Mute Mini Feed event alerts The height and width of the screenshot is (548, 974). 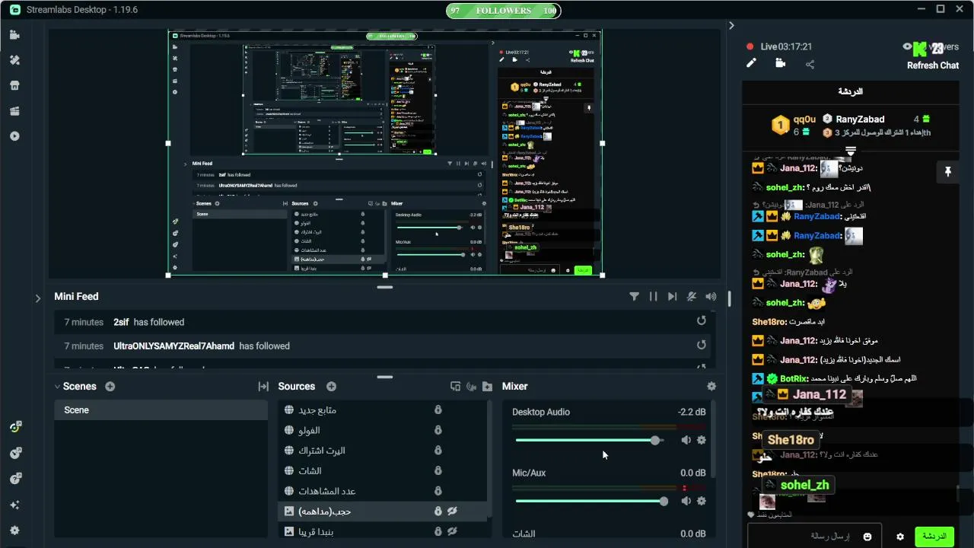[692, 297]
